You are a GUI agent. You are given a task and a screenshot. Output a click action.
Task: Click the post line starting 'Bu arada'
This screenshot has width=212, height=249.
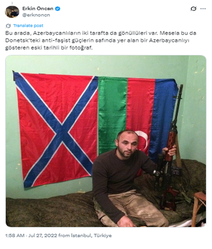pyautogui.click(x=101, y=33)
